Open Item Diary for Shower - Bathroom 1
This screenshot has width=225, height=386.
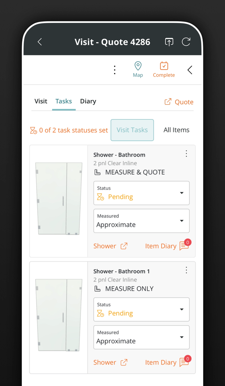click(168, 362)
